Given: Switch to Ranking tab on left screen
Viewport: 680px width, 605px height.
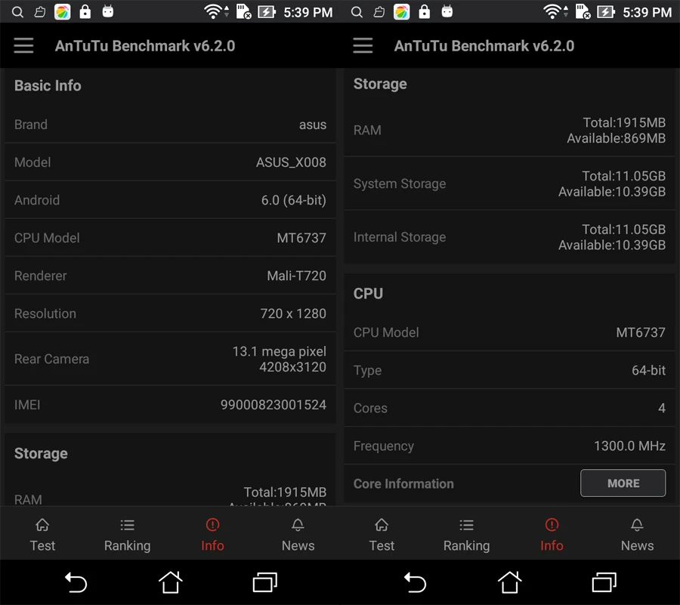Looking at the screenshot, I should pyautogui.click(x=127, y=535).
